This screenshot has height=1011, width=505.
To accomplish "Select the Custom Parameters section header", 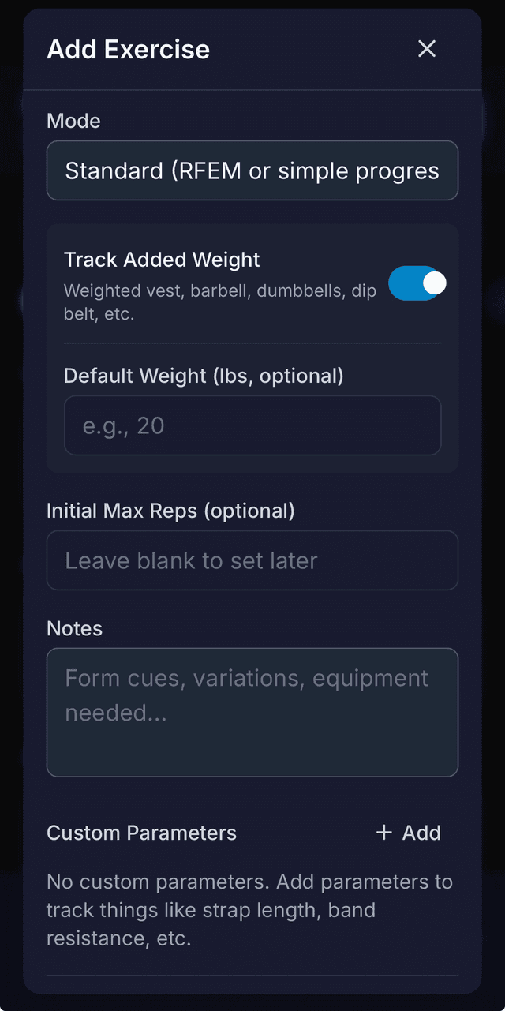I will 142,833.
